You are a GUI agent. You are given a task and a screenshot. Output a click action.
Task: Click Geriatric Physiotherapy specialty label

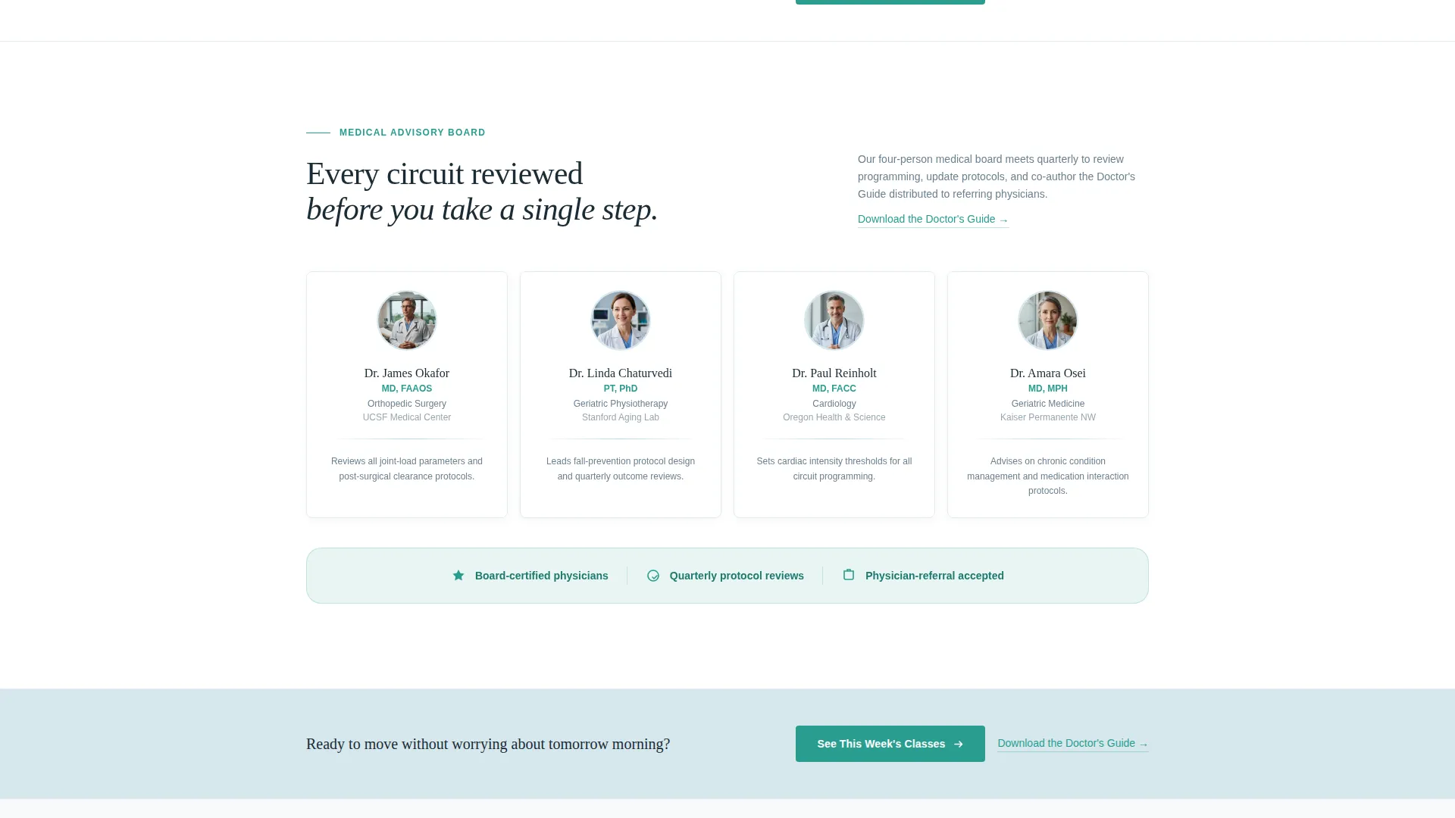click(621, 404)
